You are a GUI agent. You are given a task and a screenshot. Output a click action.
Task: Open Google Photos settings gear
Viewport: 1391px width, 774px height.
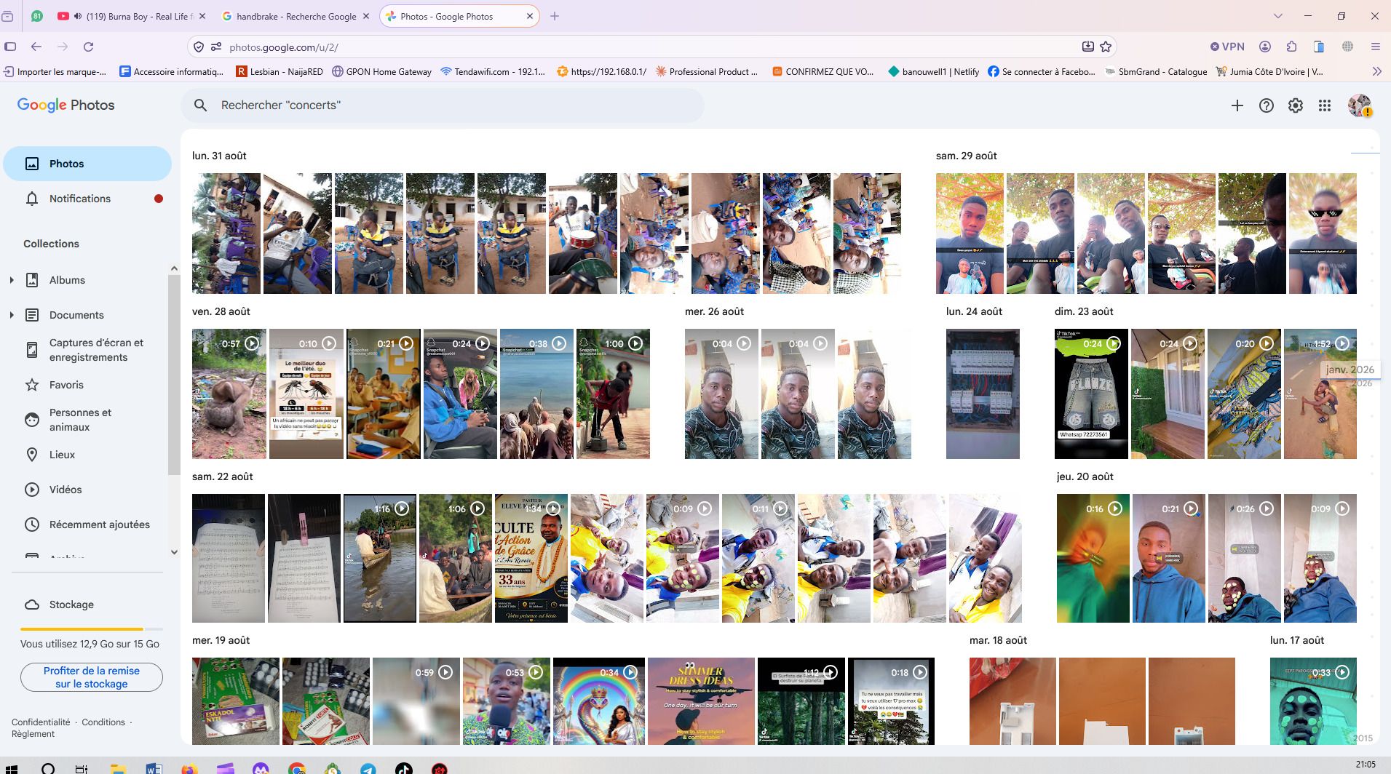pos(1296,105)
